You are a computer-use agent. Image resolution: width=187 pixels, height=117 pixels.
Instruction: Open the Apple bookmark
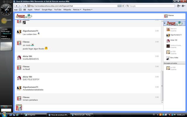[30, 10]
